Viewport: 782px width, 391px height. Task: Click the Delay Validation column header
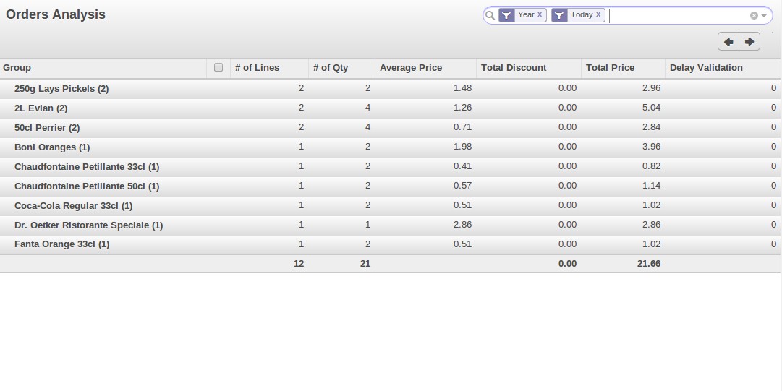click(x=706, y=68)
